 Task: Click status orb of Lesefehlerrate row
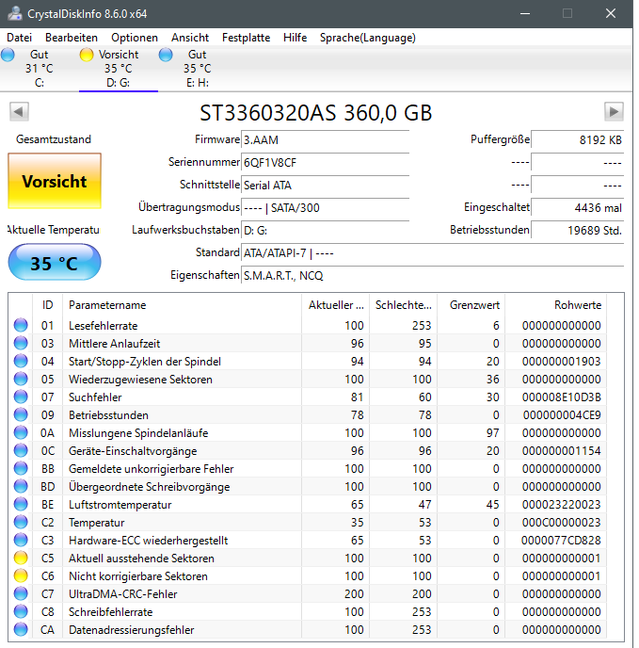pyautogui.click(x=21, y=325)
